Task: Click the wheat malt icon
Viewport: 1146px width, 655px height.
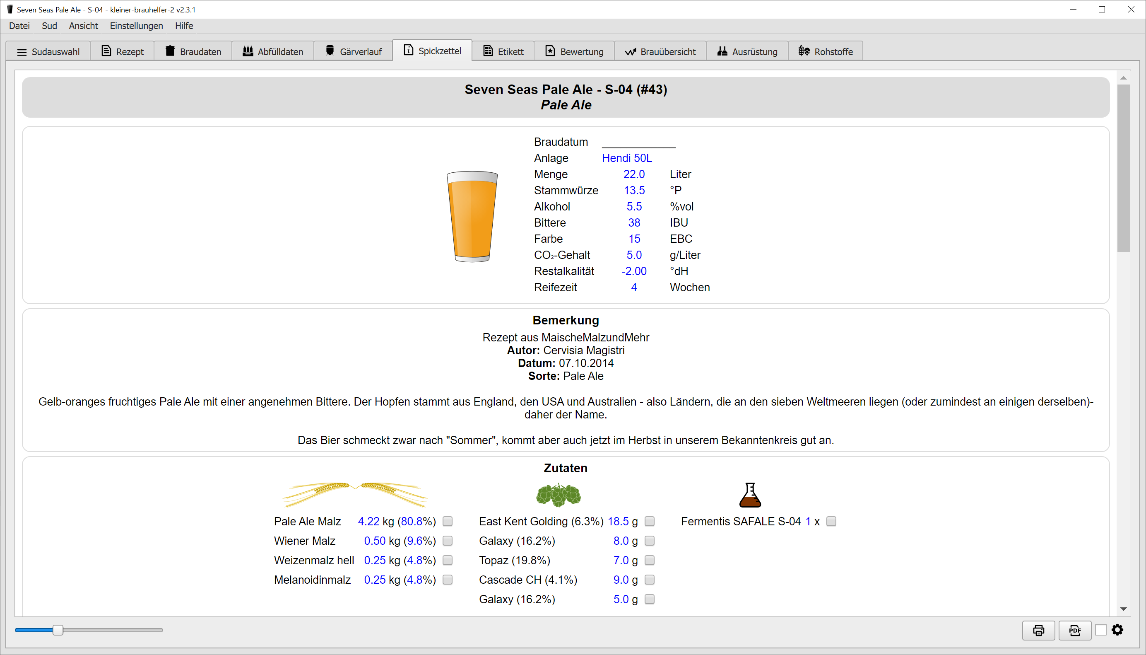Action: click(x=355, y=494)
